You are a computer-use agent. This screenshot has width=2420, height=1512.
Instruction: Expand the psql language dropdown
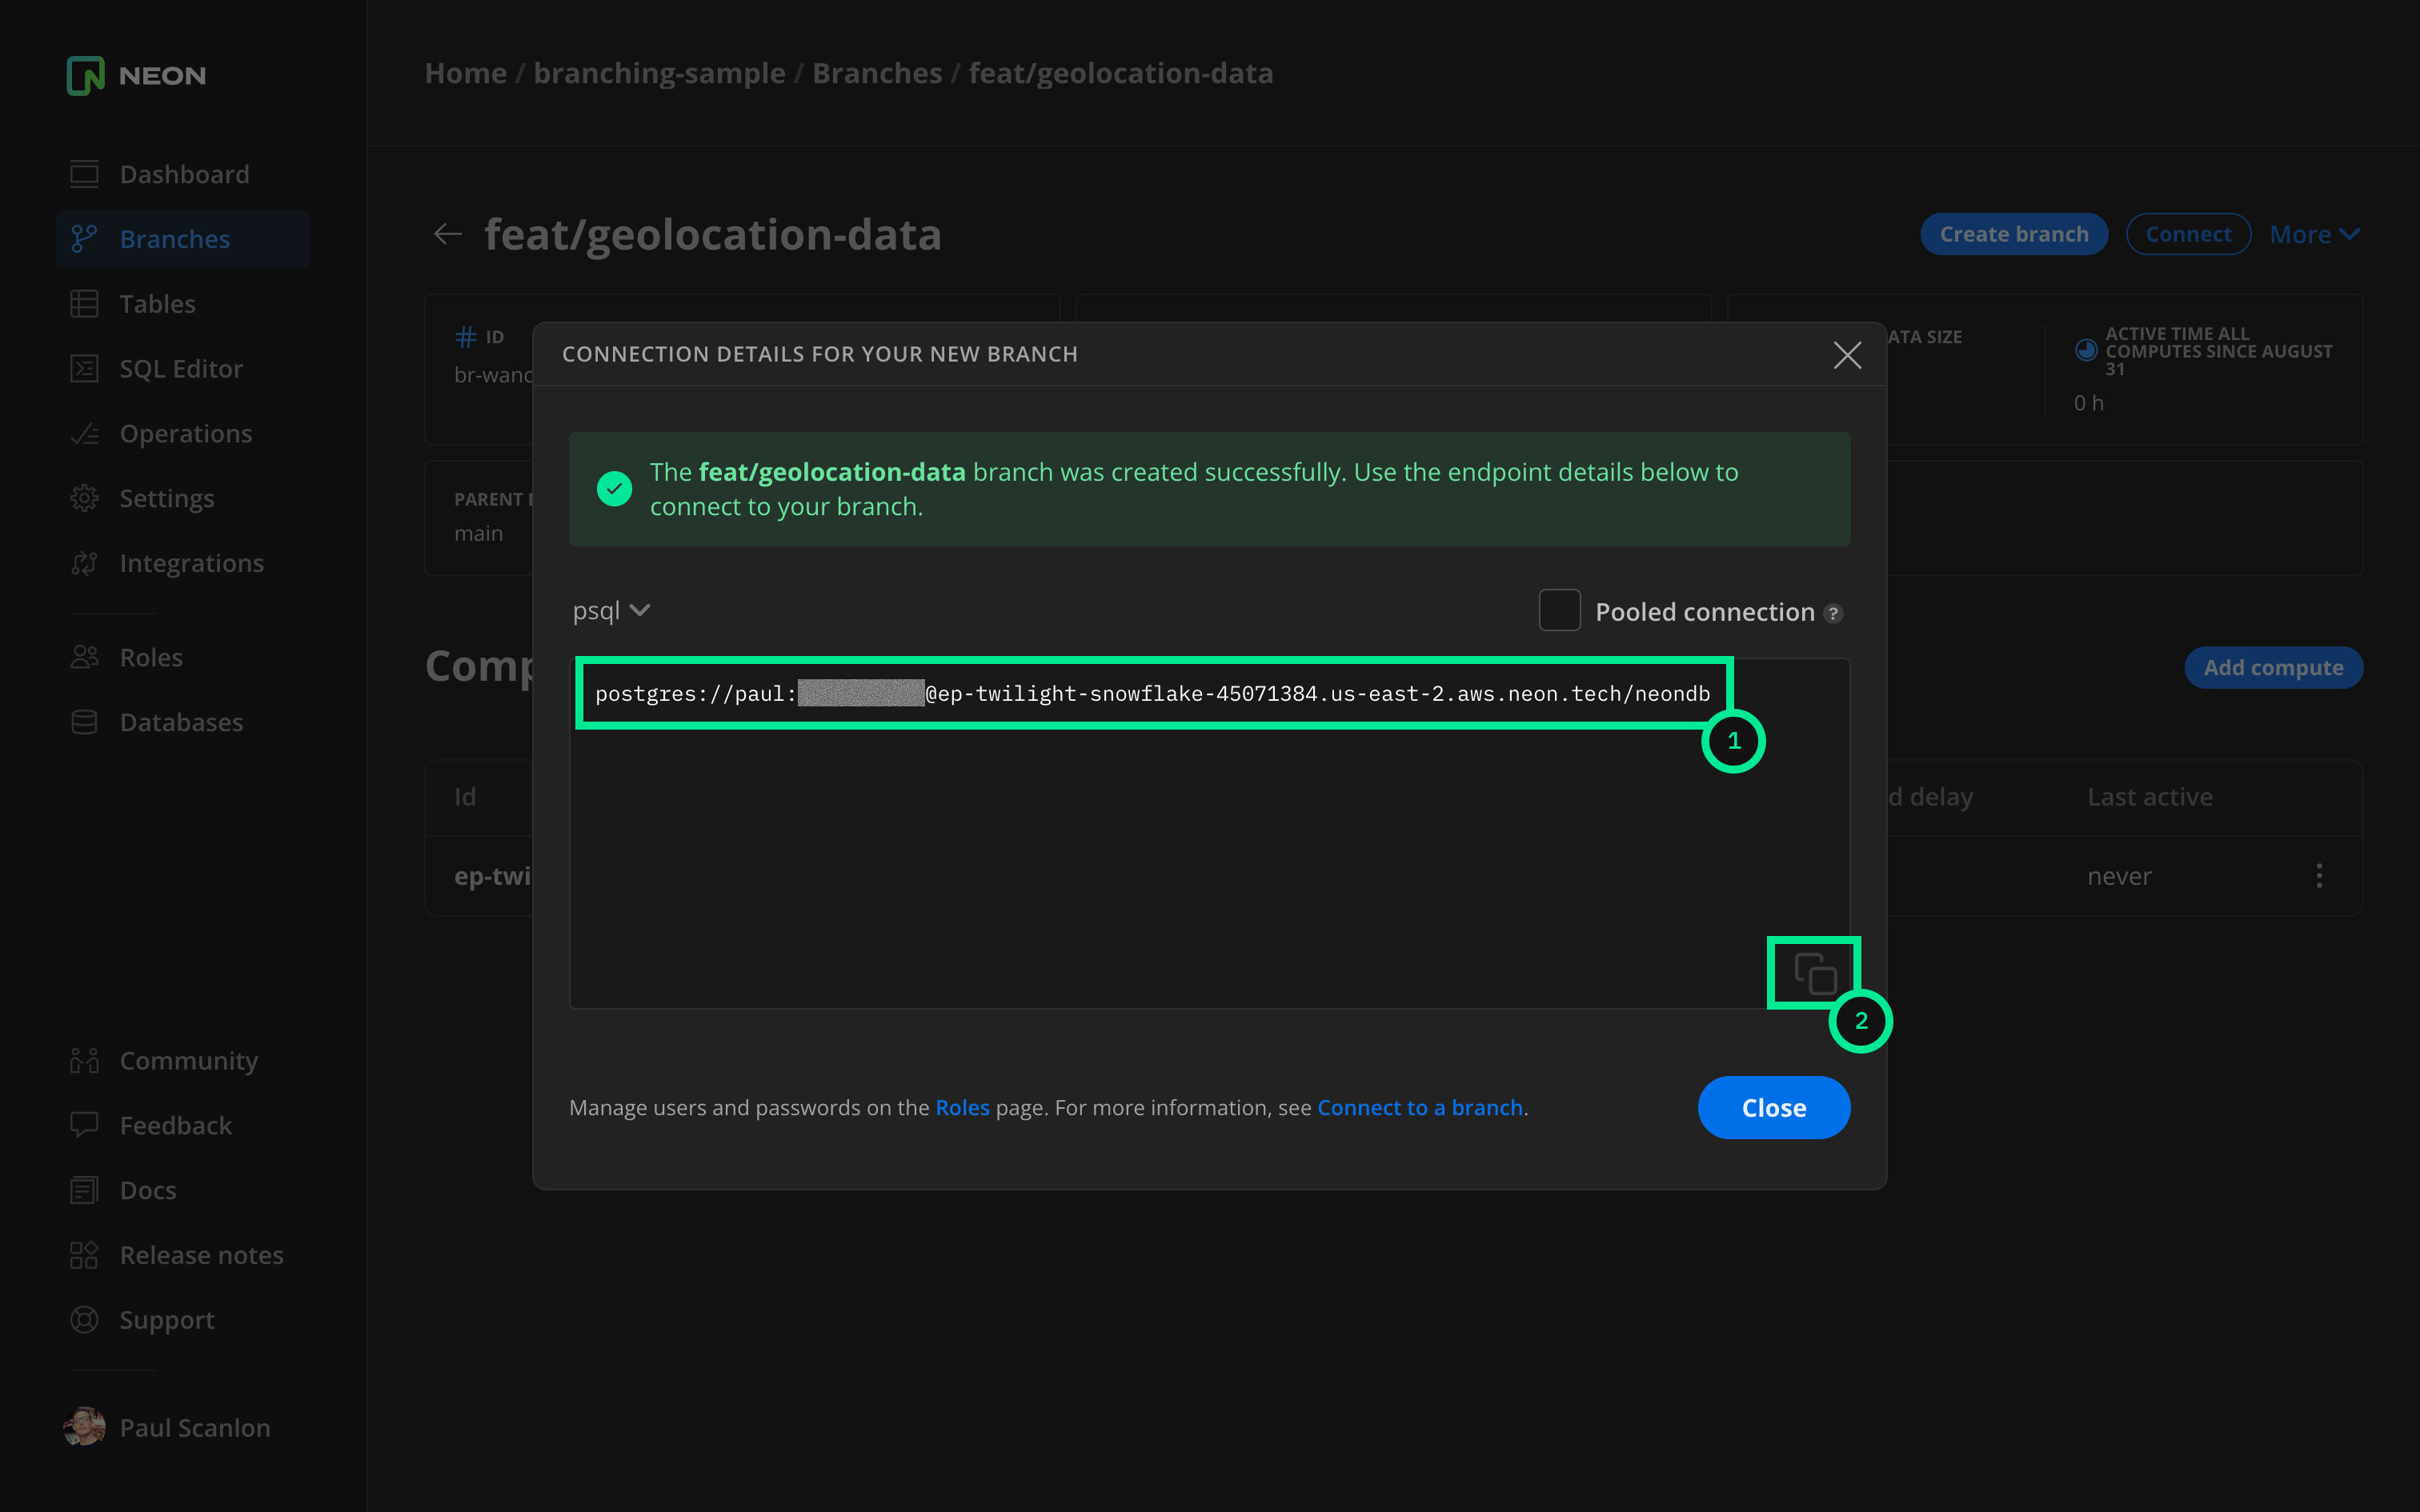point(611,610)
